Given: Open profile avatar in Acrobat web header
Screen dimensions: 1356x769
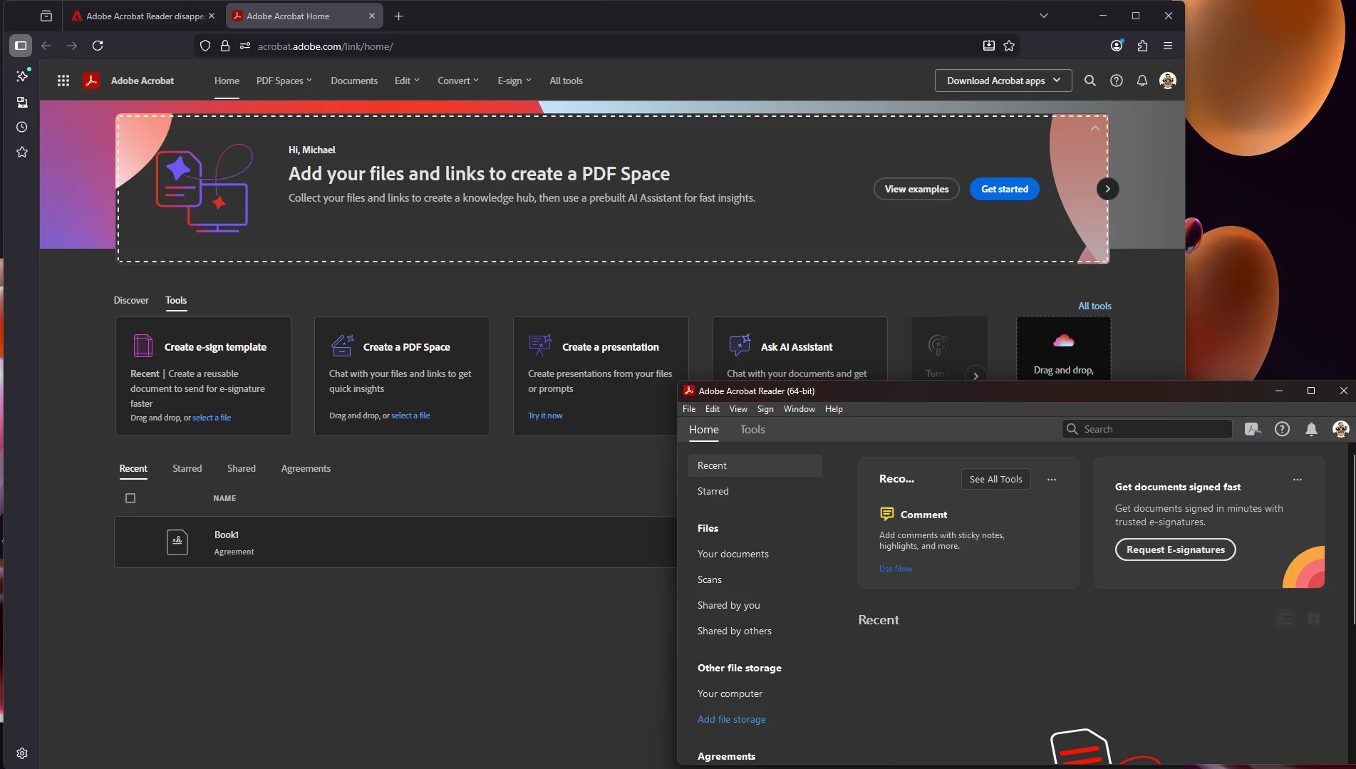Looking at the screenshot, I should 1167,81.
